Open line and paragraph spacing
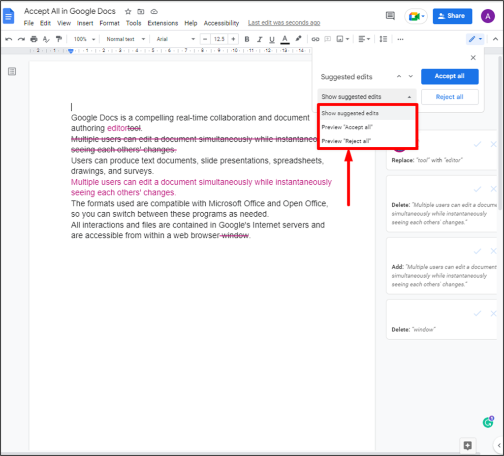Viewport: 504px width, 456px height. click(x=383, y=39)
